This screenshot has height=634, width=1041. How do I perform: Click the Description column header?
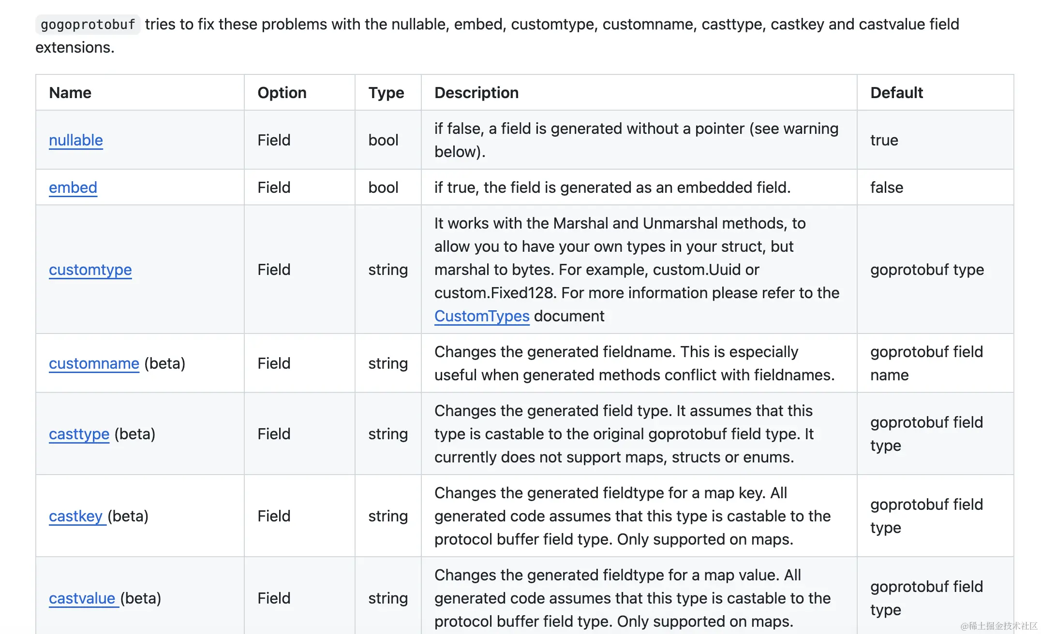476,93
